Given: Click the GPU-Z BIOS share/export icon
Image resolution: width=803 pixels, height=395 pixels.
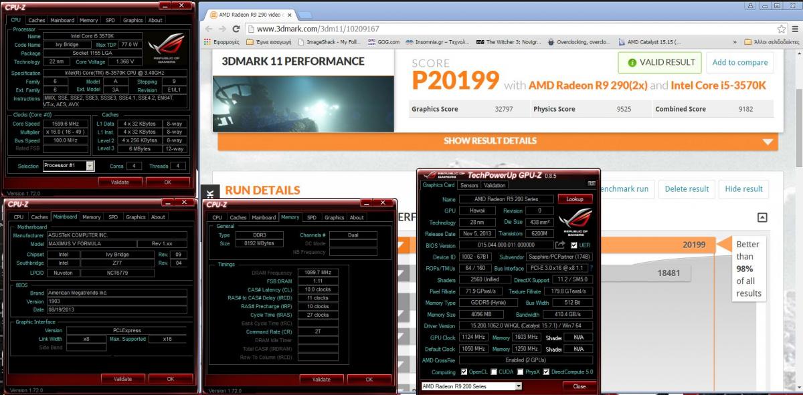Looking at the screenshot, I should [x=560, y=245].
